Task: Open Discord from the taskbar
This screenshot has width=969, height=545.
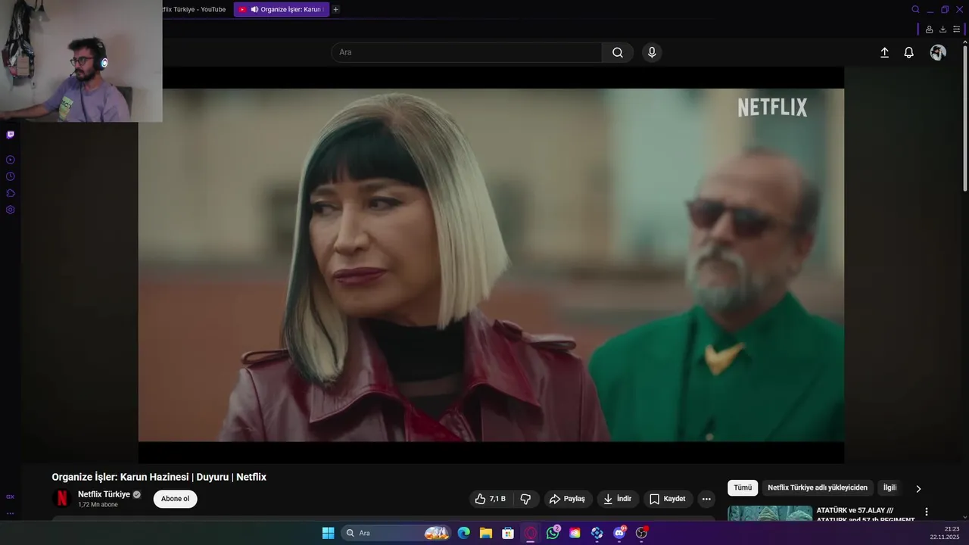Action: pyautogui.click(x=619, y=533)
